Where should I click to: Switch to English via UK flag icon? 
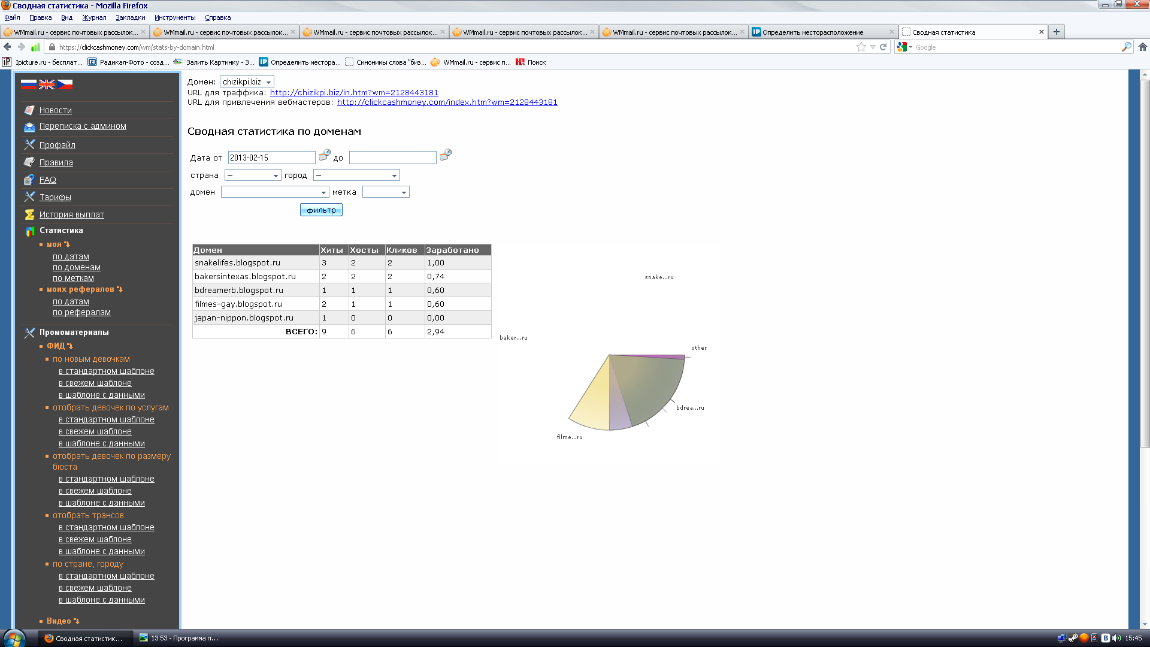[x=47, y=84]
